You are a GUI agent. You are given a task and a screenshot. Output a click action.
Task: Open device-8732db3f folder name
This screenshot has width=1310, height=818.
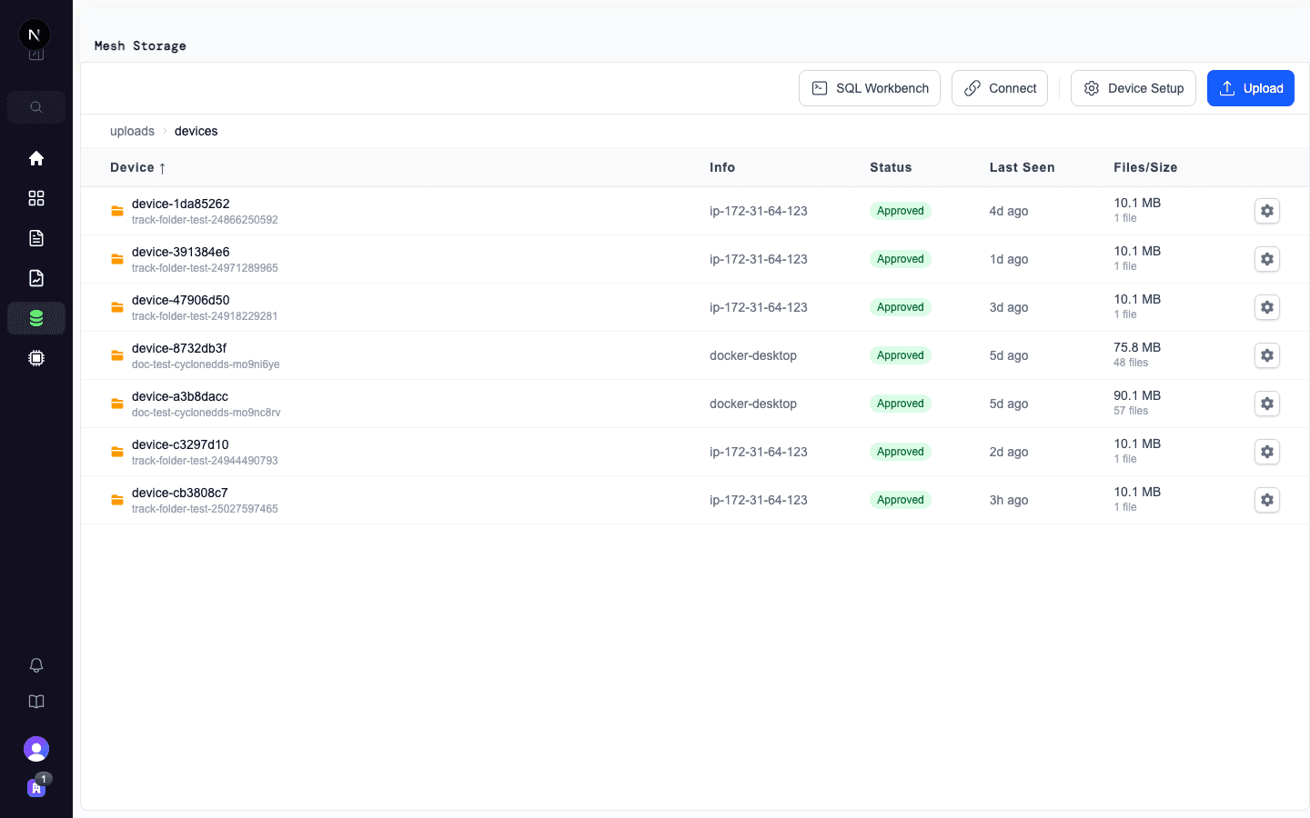click(179, 348)
